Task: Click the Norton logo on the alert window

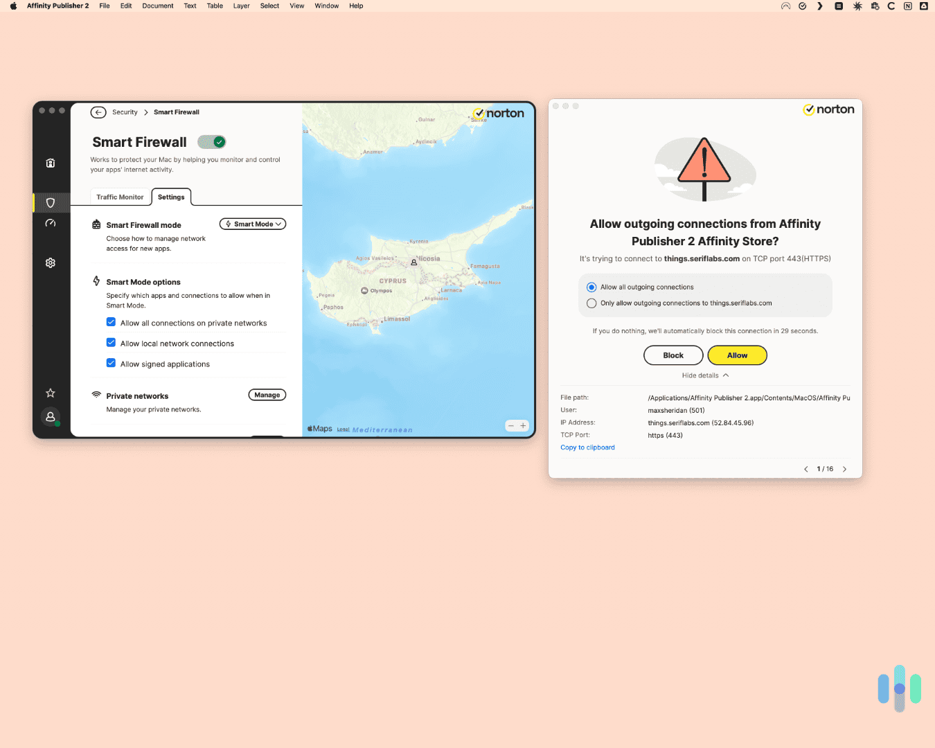Action: click(828, 109)
